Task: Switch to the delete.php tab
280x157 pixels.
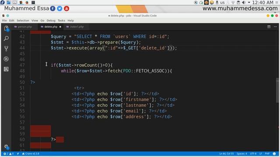Action: click(x=51, y=27)
